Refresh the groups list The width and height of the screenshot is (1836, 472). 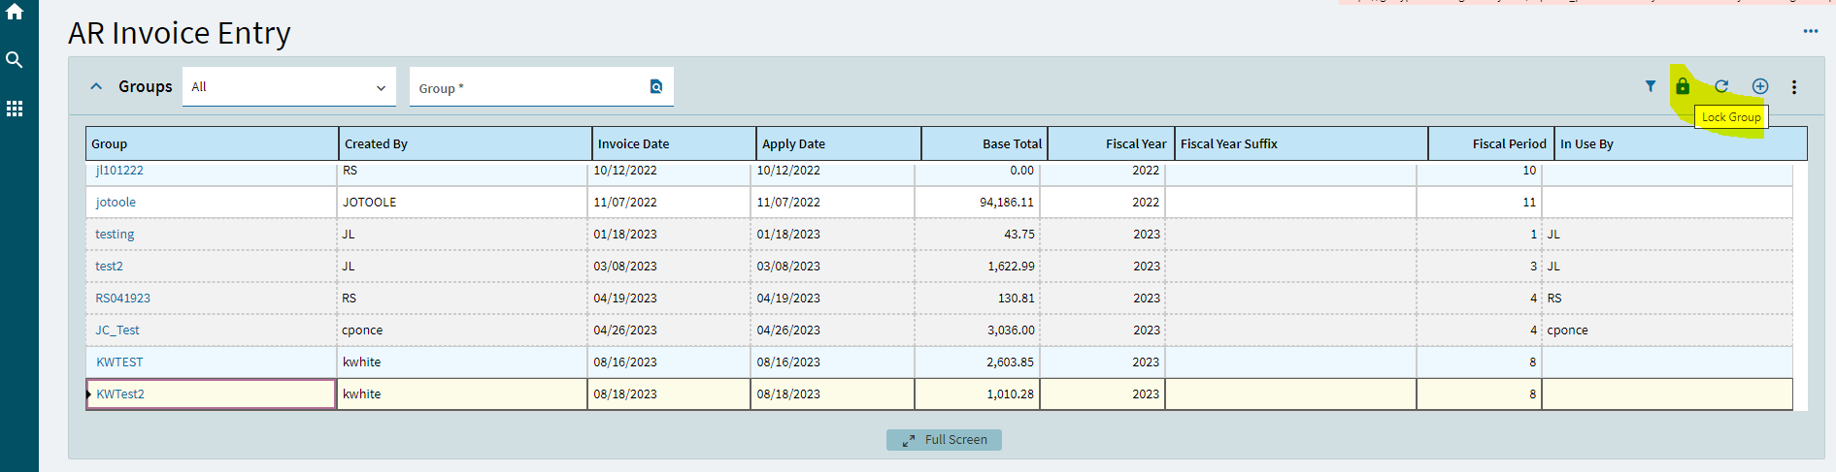[x=1721, y=86]
